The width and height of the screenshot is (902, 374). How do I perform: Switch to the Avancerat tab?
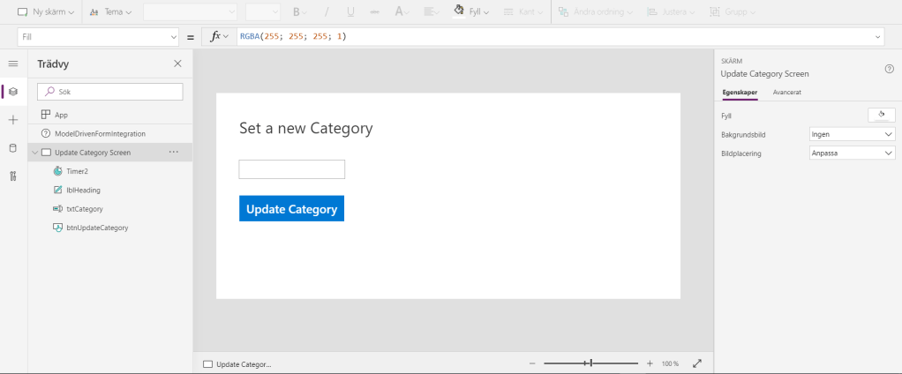[x=786, y=92]
